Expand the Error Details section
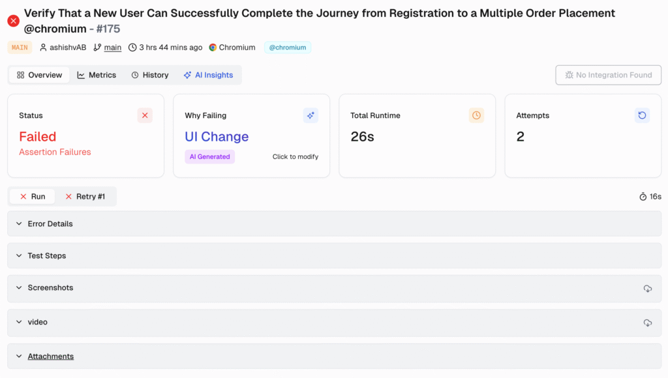The width and height of the screenshot is (668, 378). click(50, 224)
